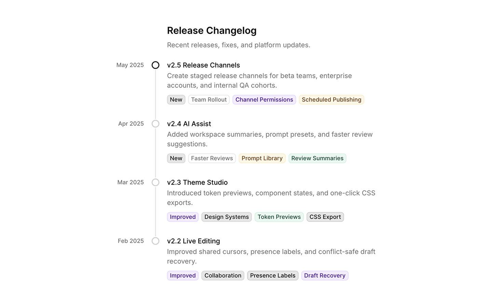Click the Channel Permissions tag
This screenshot has width=492, height=307.
tap(264, 100)
